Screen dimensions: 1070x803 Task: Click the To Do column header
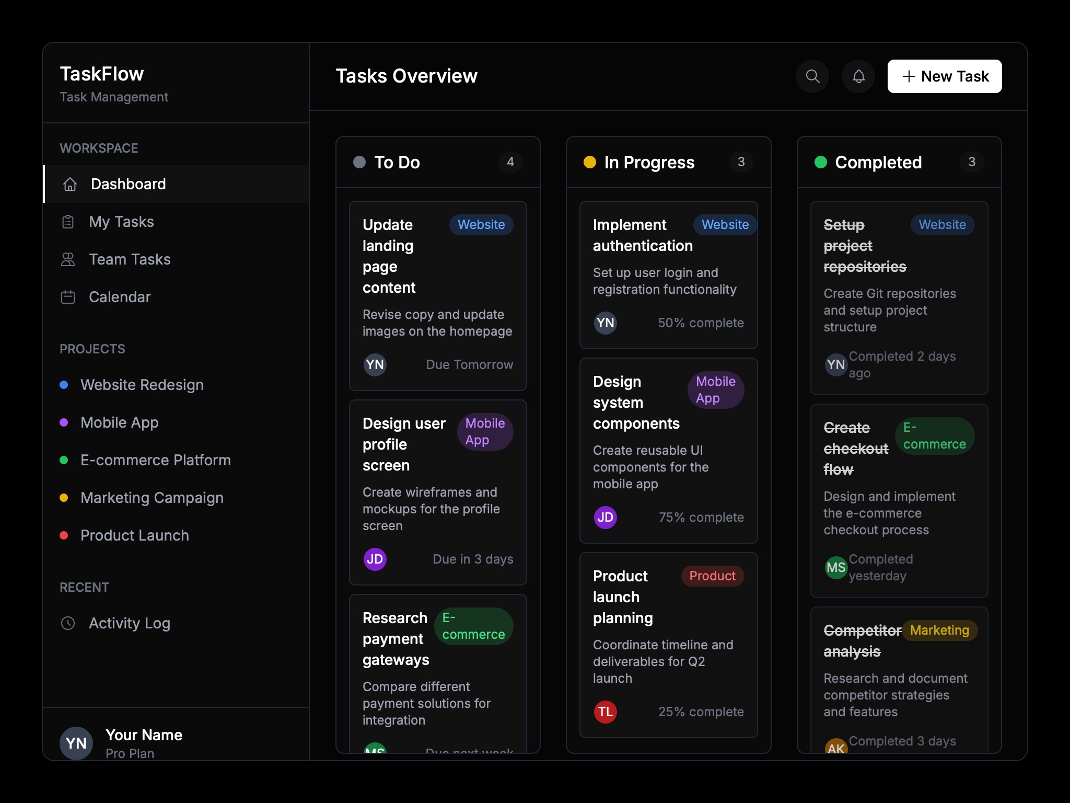438,162
